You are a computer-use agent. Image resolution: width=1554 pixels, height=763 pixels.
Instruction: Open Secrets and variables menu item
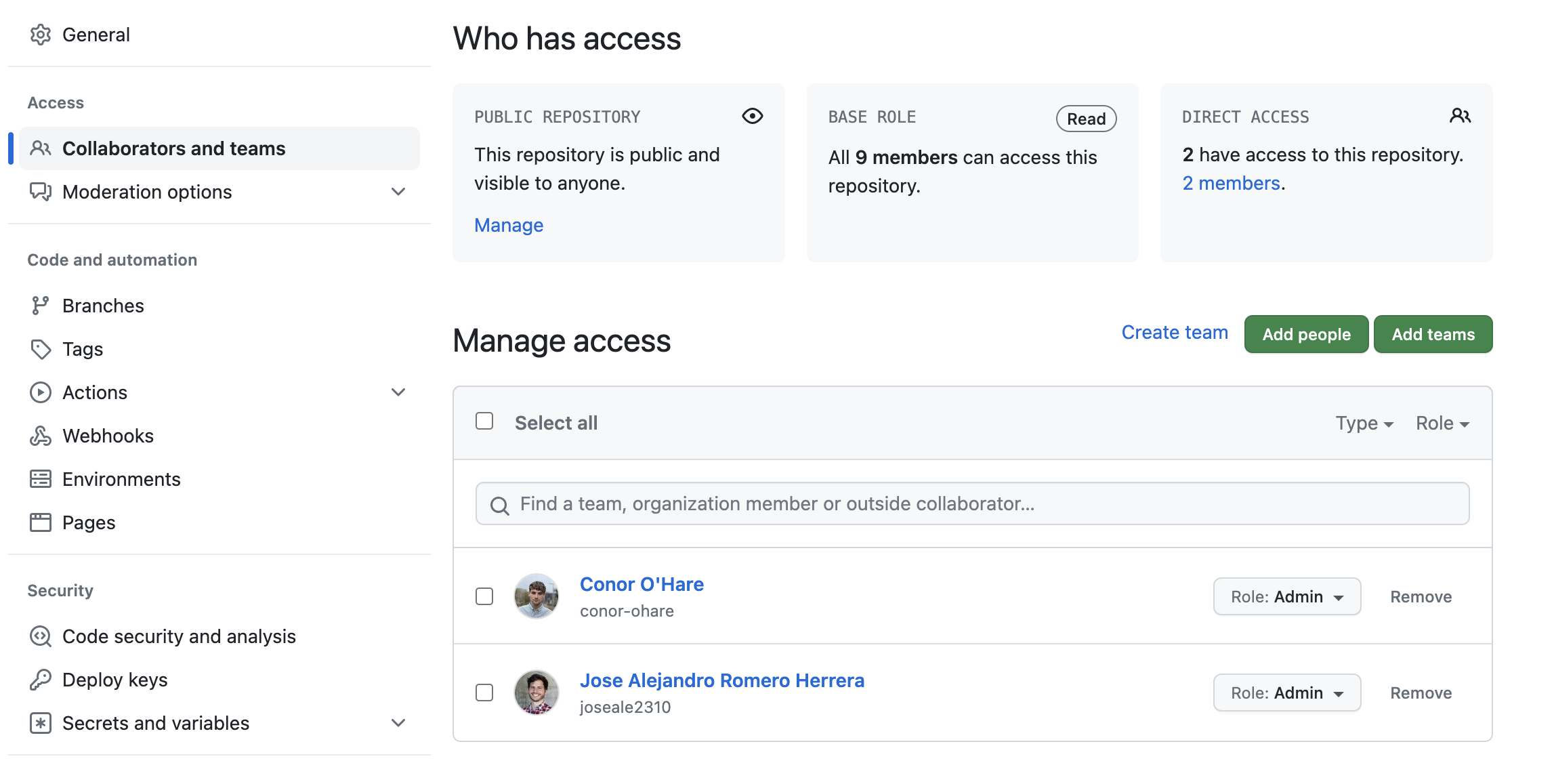[x=156, y=723]
